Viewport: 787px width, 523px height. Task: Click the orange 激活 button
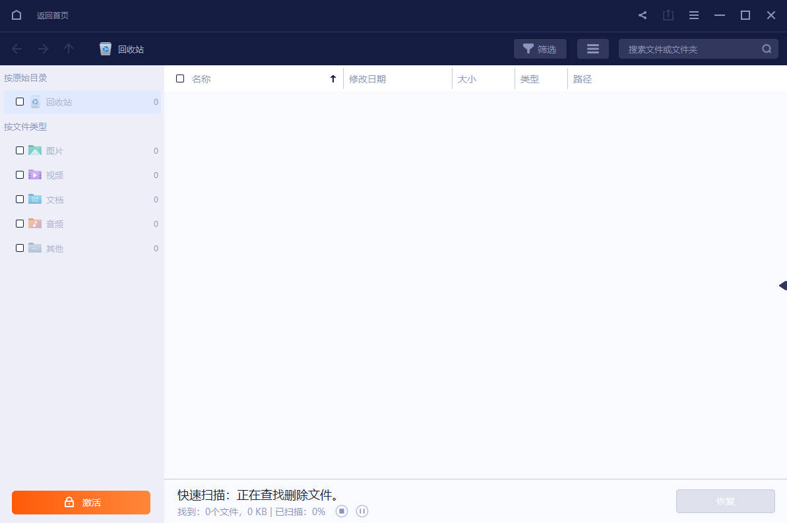coord(80,503)
